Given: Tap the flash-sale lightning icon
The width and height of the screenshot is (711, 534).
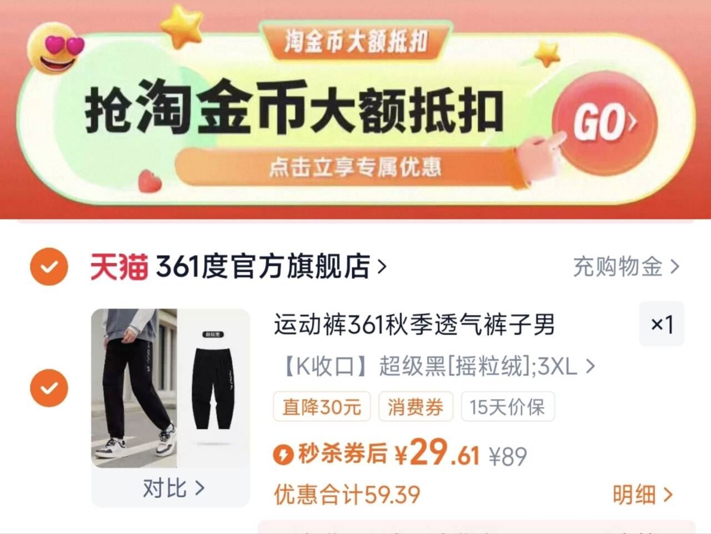Looking at the screenshot, I should [x=283, y=456].
